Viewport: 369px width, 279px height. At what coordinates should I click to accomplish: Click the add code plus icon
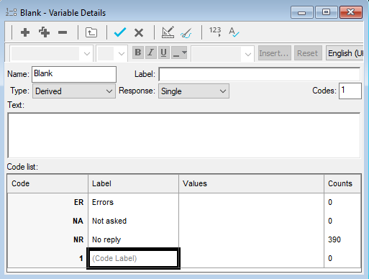click(25, 32)
